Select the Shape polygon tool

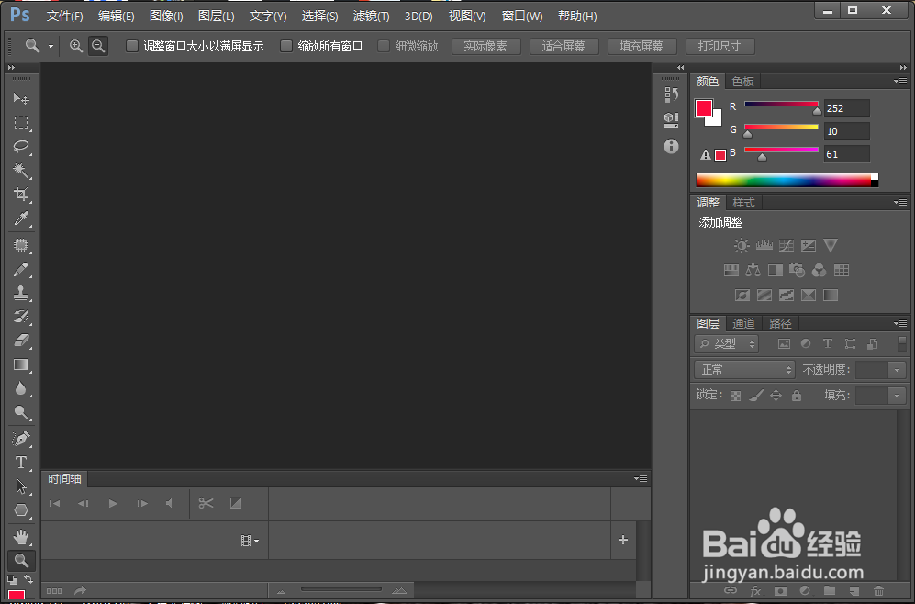[21, 510]
